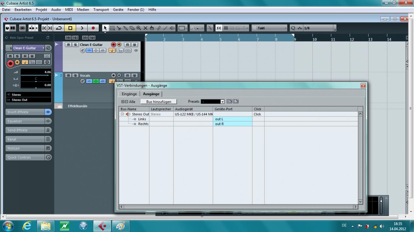Click the Bus hinzufügen button
414x232 pixels.
pos(159,102)
